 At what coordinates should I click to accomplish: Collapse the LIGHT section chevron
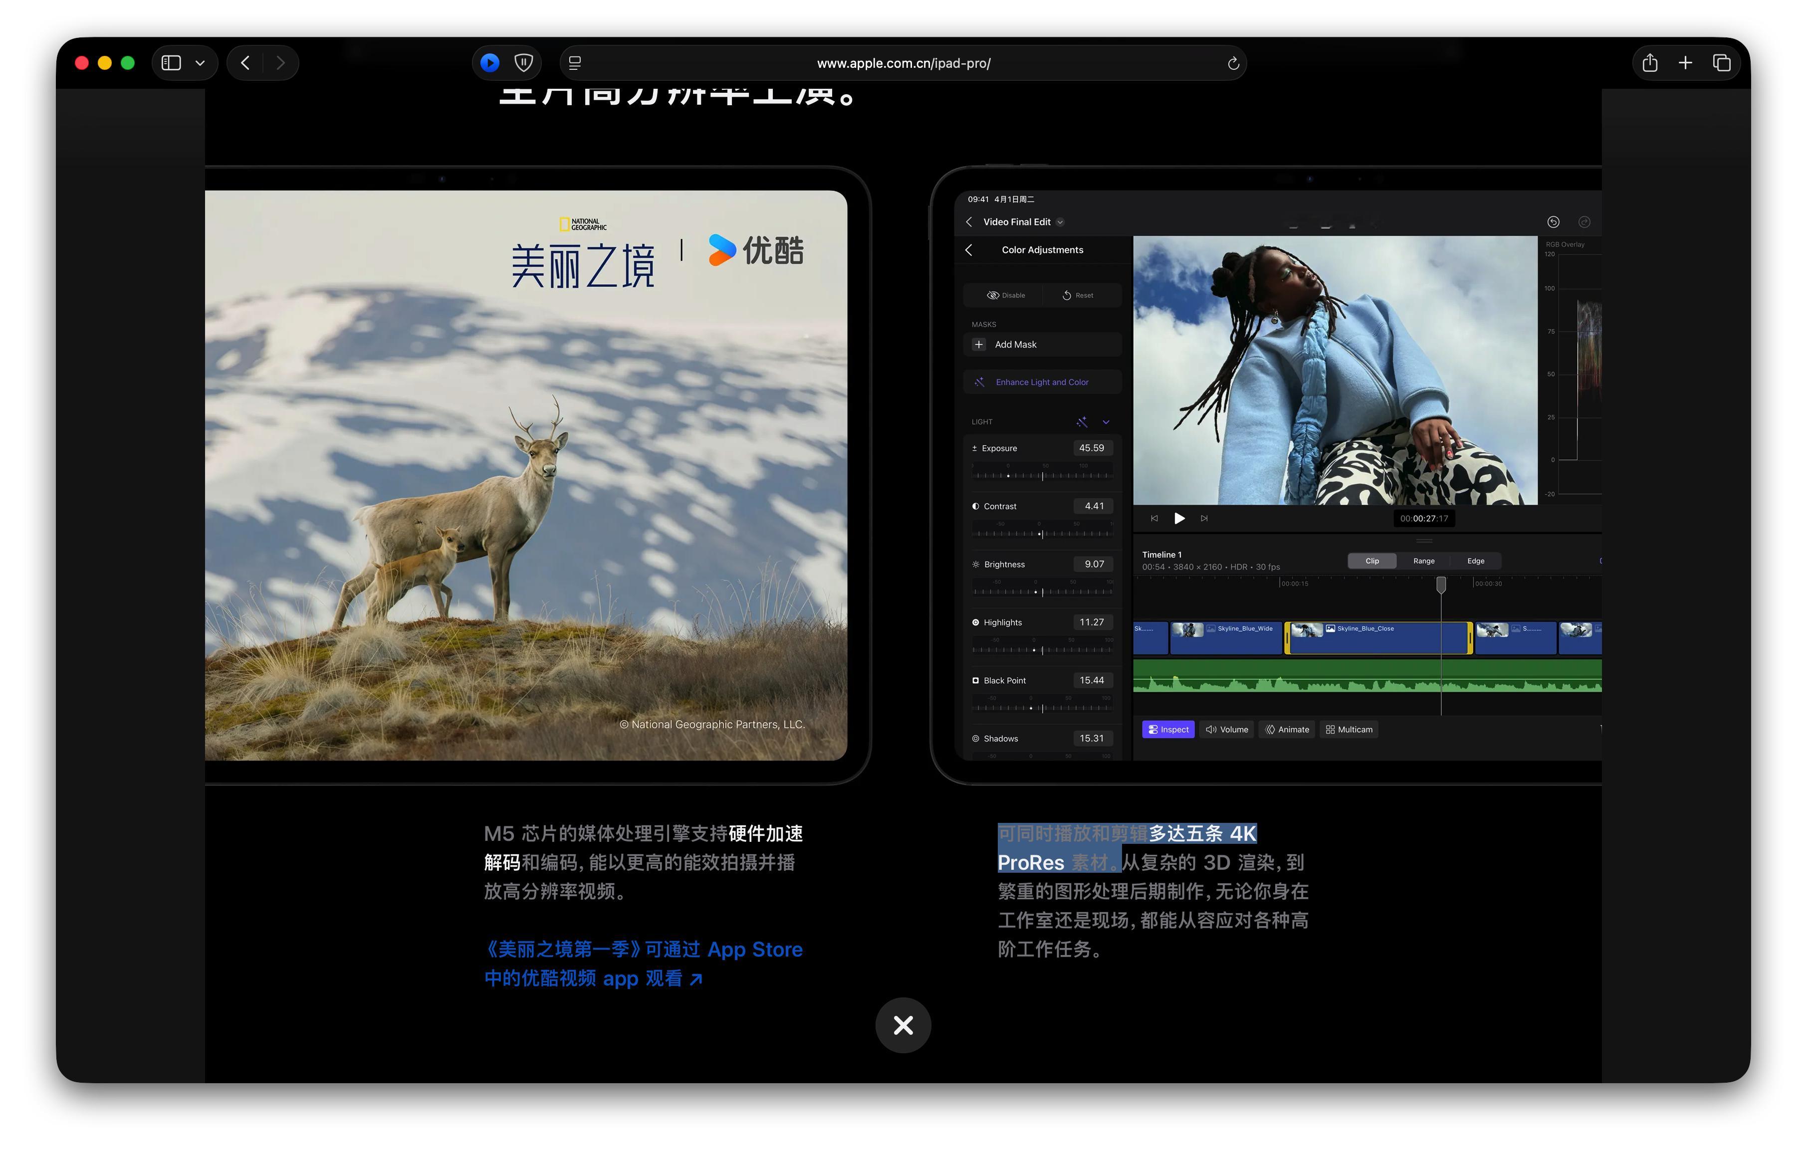click(1106, 422)
